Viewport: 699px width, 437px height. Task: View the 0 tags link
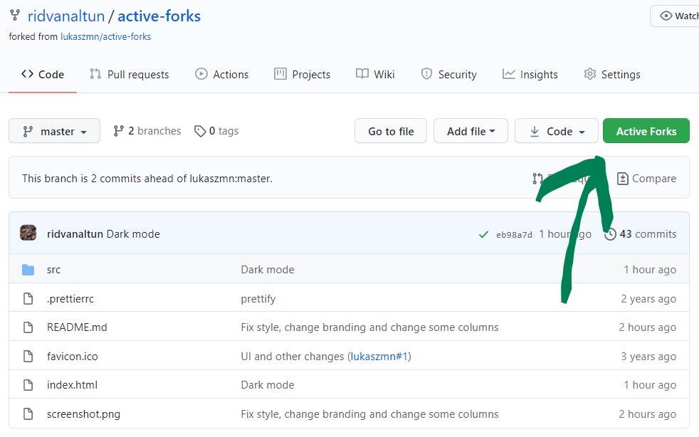[216, 131]
